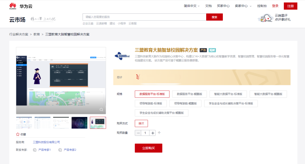Click the magnifier zoom icon on preview image
This screenshot has width=305, height=164.
101,110
